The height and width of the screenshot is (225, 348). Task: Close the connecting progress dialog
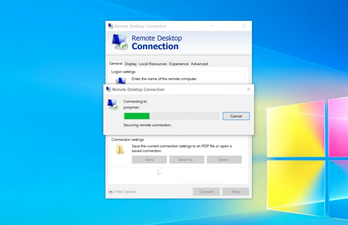click(248, 89)
